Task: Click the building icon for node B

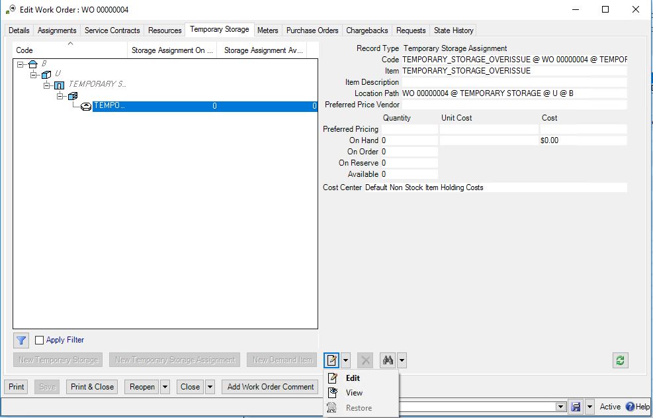Action: (x=33, y=64)
